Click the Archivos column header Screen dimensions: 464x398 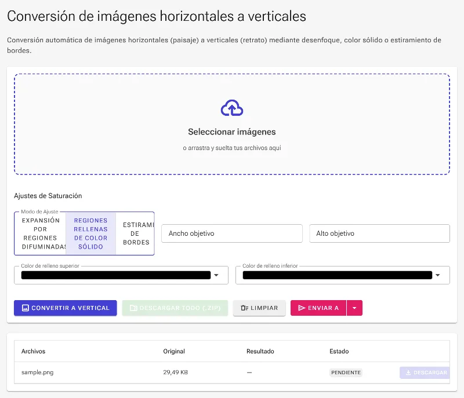33,351
